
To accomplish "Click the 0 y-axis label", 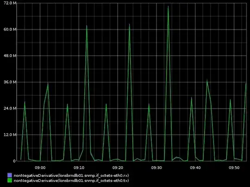I will pyautogui.click(x=14, y=161).
